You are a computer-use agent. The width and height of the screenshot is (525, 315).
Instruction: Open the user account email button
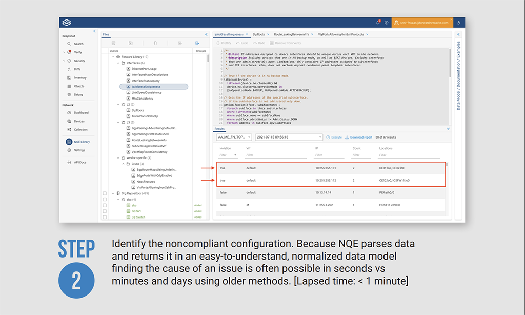tap(422, 23)
